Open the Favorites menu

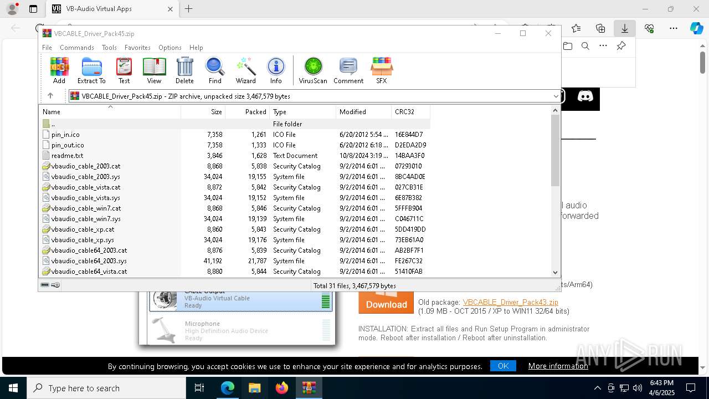137,48
